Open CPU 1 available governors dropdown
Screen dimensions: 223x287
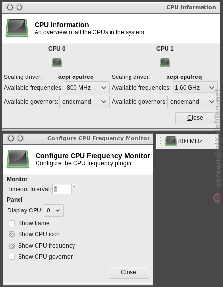pos(192,102)
